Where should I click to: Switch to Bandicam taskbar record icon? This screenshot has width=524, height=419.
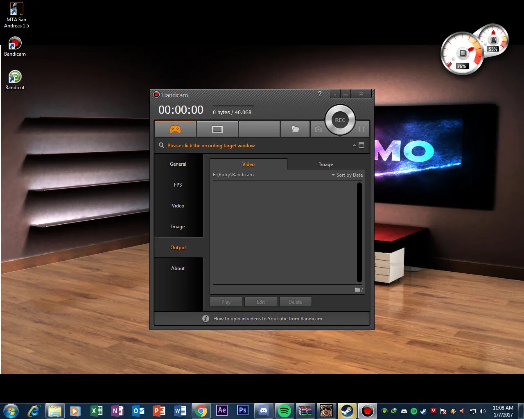367,410
